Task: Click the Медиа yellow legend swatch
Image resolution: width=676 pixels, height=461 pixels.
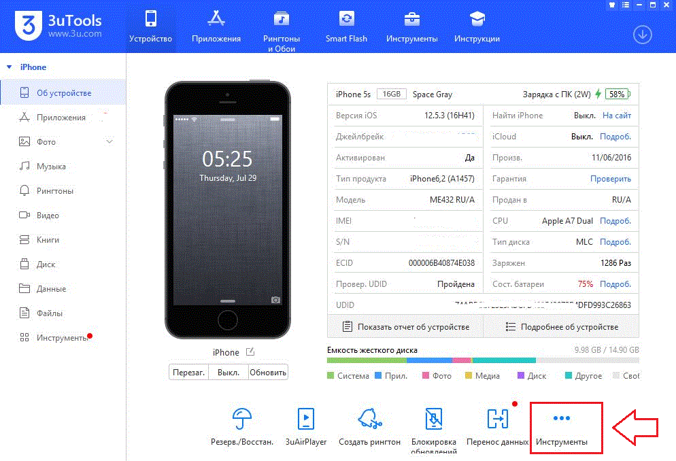Action: [469, 375]
